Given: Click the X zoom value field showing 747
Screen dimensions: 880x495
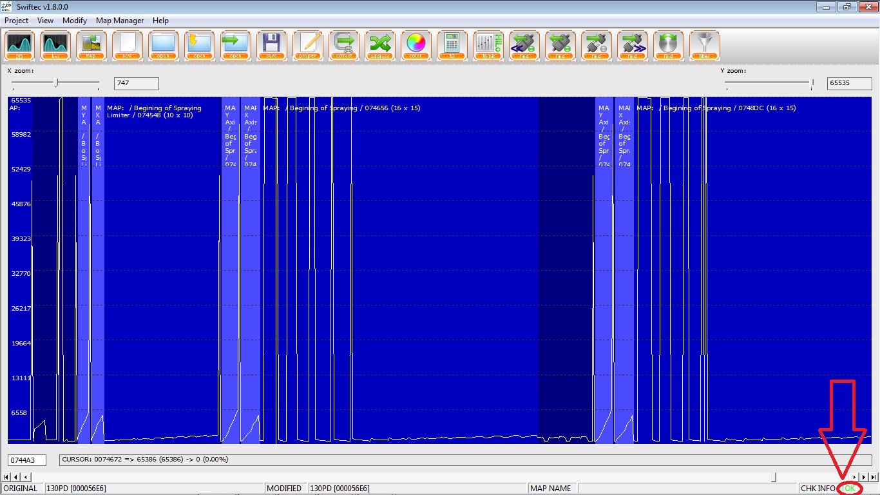Looking at the screenshot, I should (x=136, y=83).
